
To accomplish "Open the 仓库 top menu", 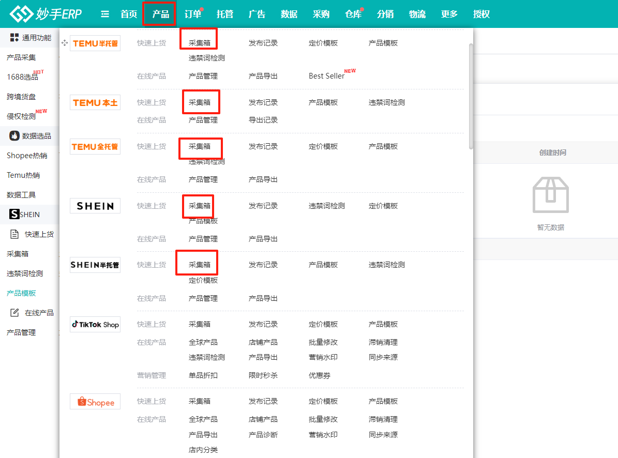I will [x=353, y=14].
